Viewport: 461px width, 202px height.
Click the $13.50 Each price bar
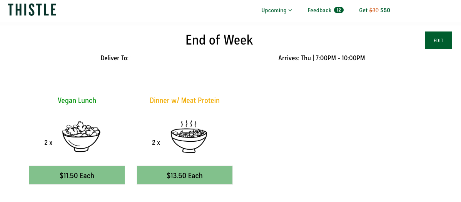[x=185, y=175]
